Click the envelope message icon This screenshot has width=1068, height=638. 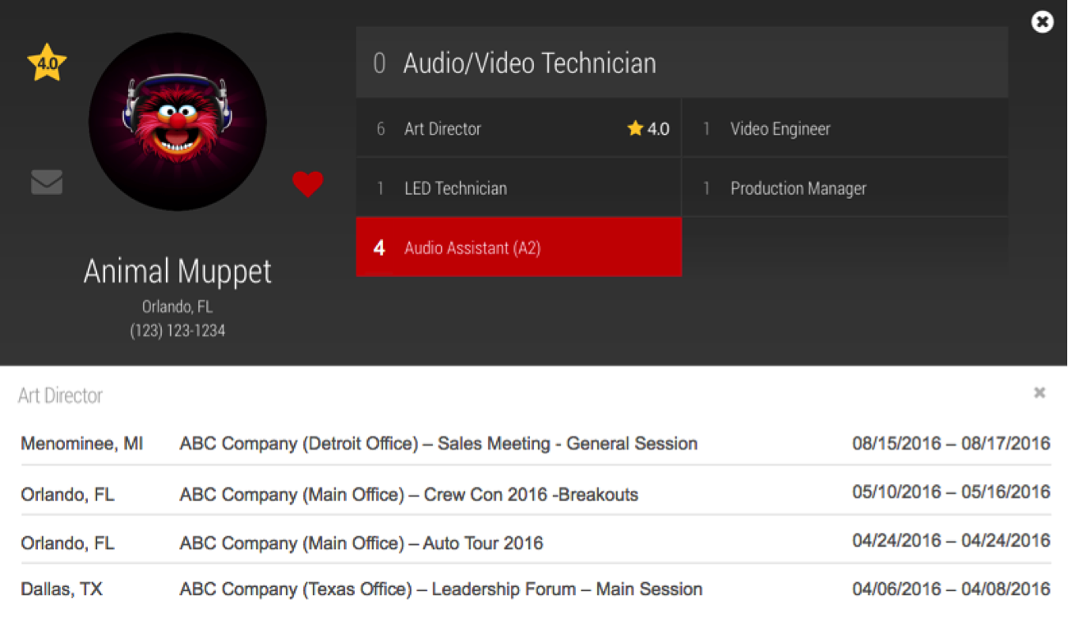[47, 182]
